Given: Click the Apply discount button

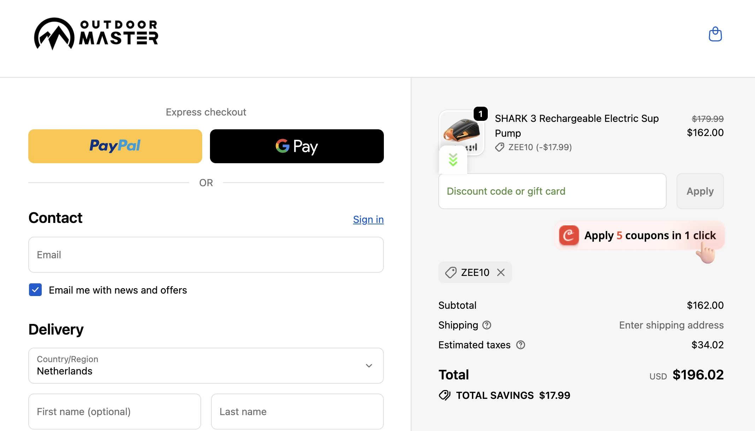Looking at the screenshot, I should click(700, 191).
